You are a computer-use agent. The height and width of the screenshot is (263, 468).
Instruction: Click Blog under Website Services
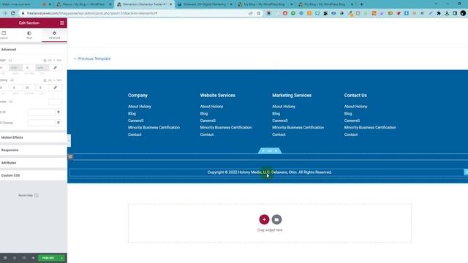click(x=204, y=114)
